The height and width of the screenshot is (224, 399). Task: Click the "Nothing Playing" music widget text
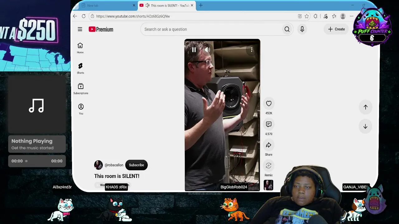(x=32, y=141)
